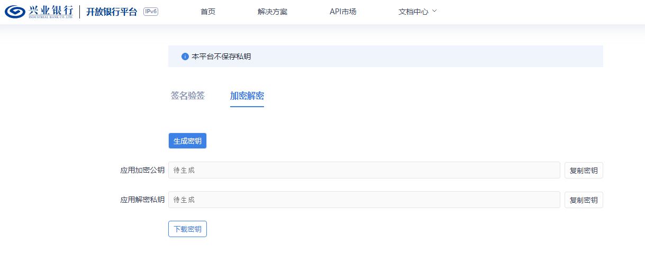Open the 文档中心 menu

(413, 12)
